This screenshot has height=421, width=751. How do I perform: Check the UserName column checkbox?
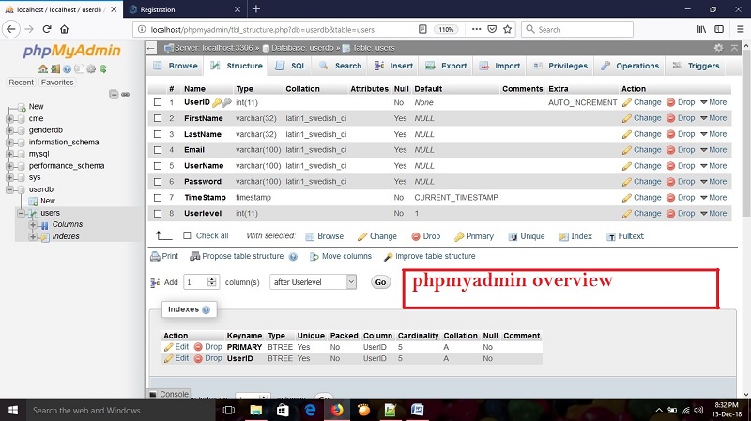click(x=158, y=166)
